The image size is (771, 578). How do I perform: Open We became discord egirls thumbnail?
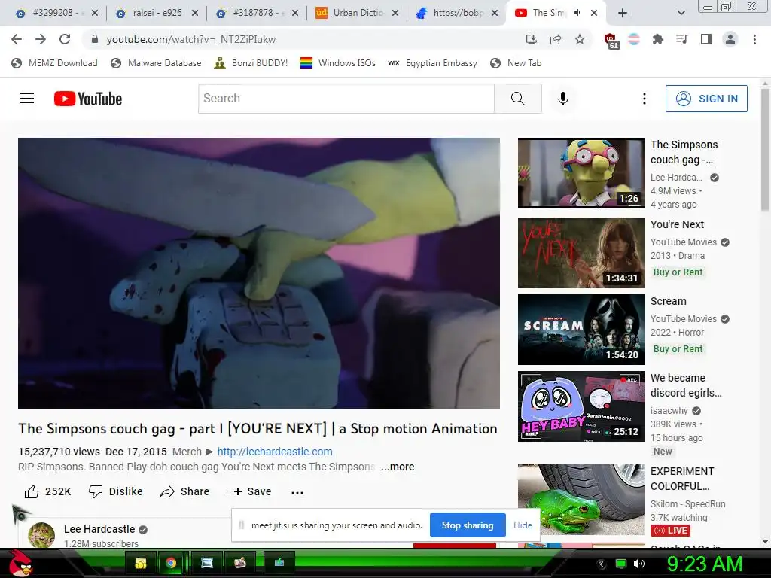pyautogui.click(x=581, y=406)
